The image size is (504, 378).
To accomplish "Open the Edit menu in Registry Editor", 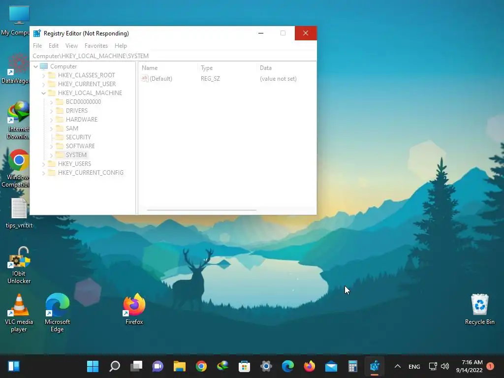I will tap(53, 46).
